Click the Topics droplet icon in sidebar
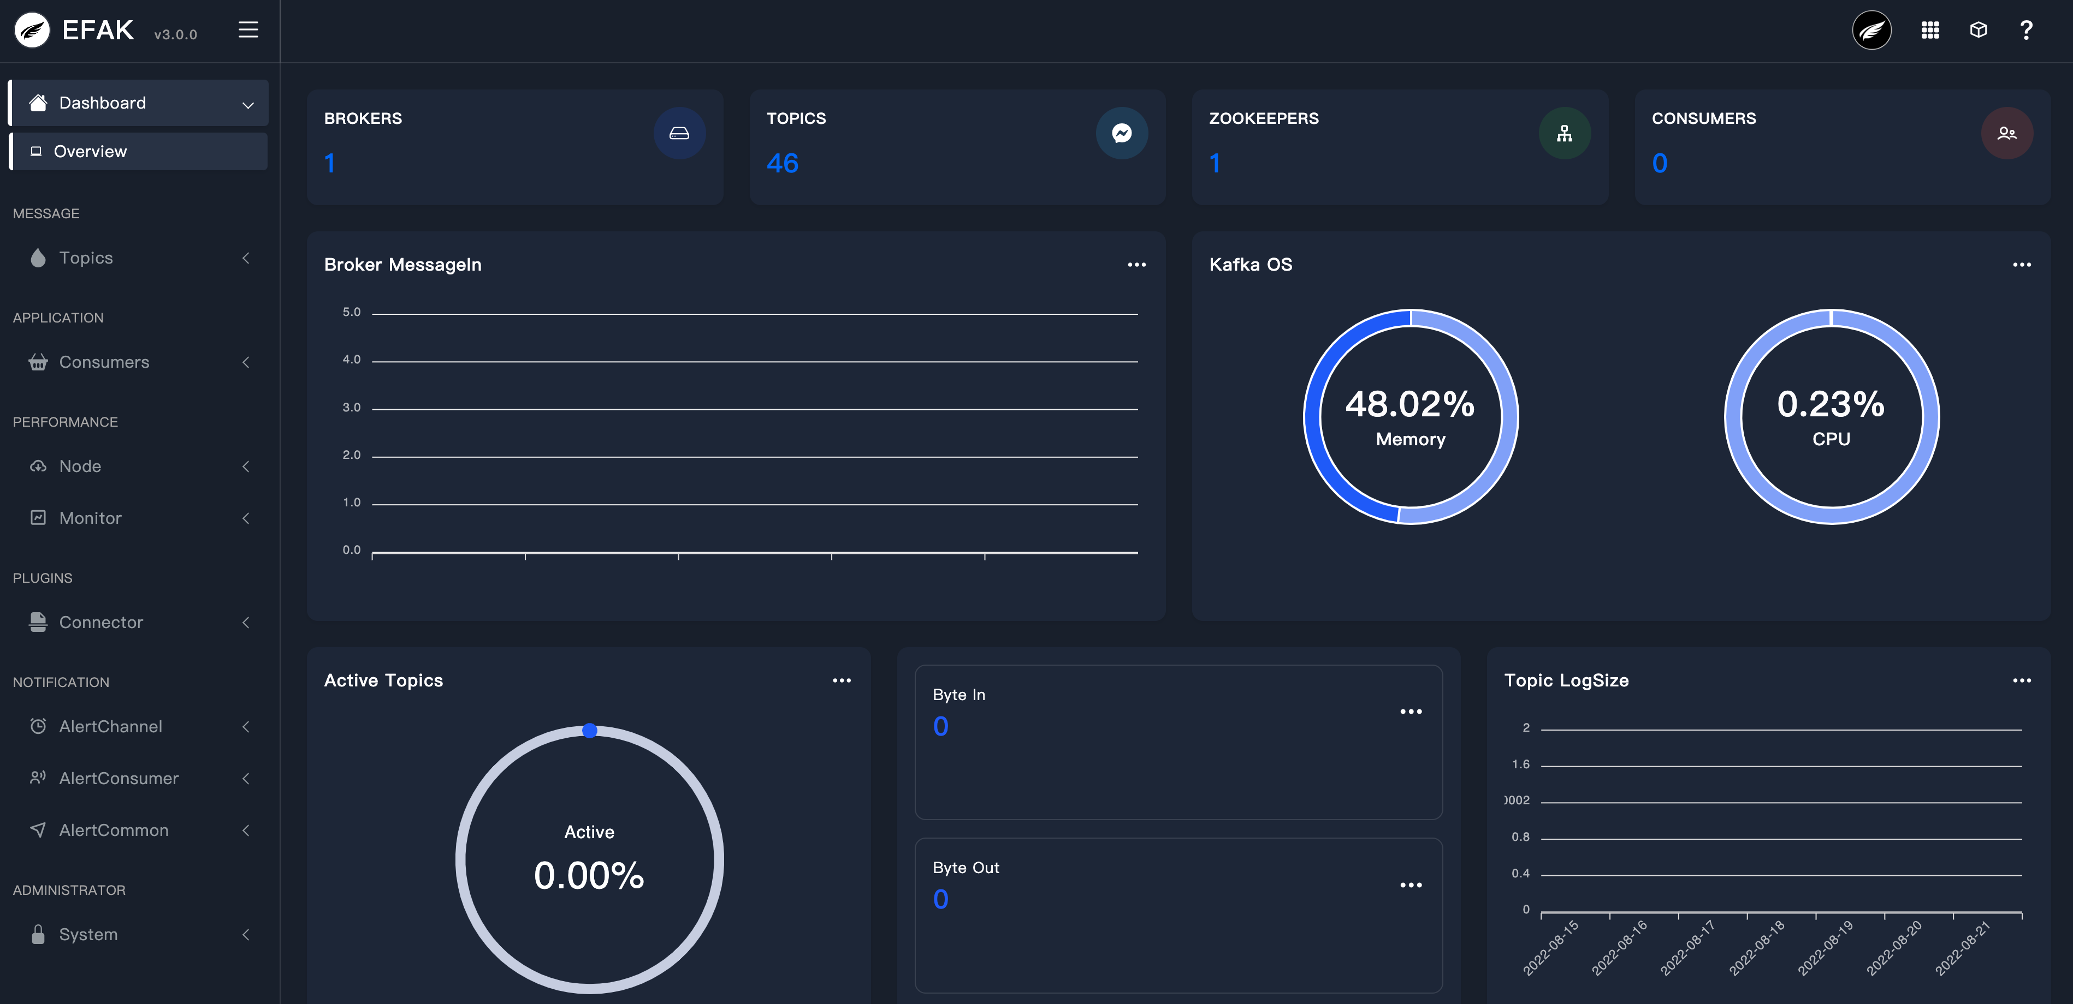This screenshot has width=2073, height=1004. coord(38,258)
